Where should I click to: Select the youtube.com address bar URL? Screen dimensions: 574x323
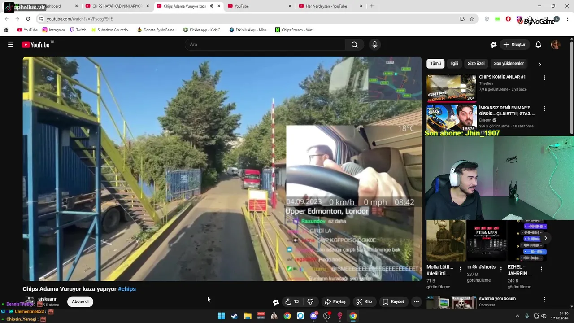pos(80,19)
